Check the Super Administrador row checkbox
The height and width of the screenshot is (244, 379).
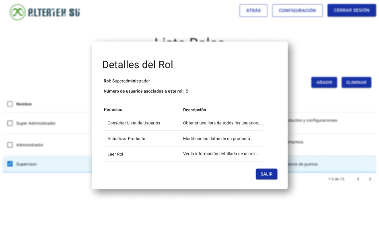click(x=10, y=123)
